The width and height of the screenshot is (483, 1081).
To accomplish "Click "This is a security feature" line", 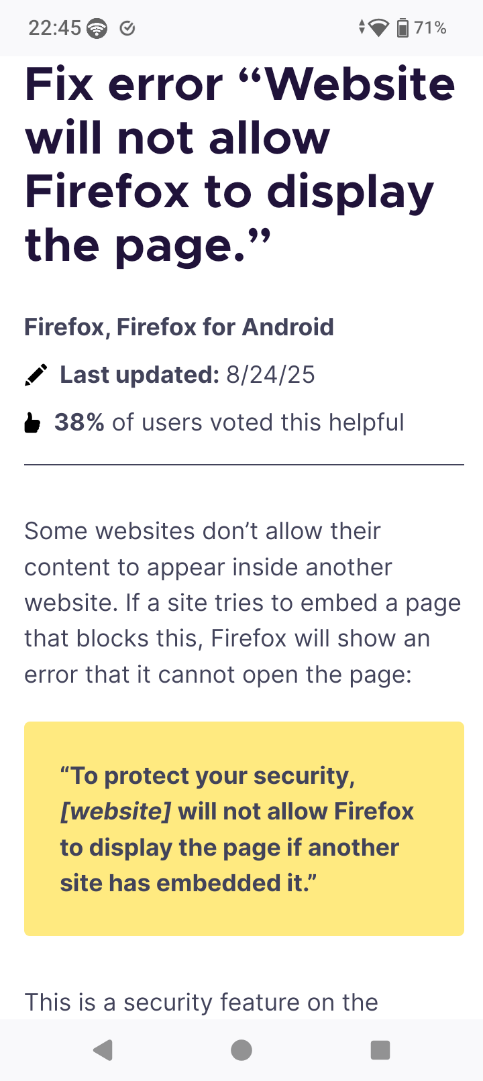I will [x=201, y=1003].
